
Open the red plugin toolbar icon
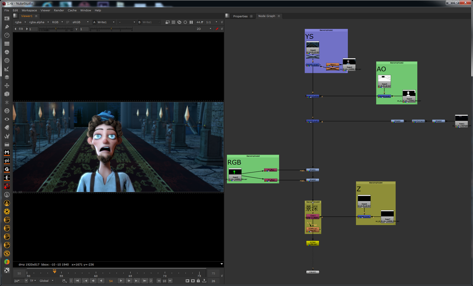[7, 186]
